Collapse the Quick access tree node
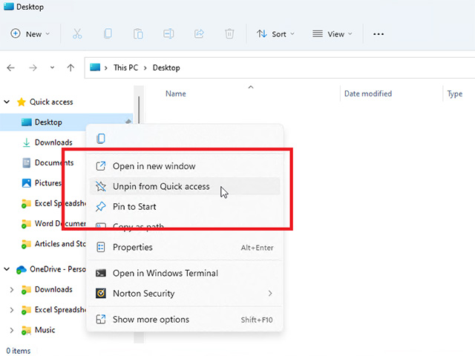 [x=7, y=102]
